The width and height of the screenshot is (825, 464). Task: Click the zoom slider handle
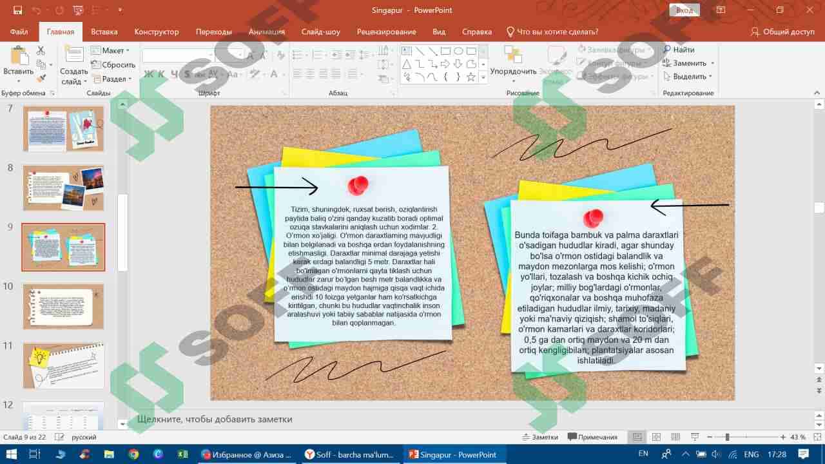(x=727, y=437)
